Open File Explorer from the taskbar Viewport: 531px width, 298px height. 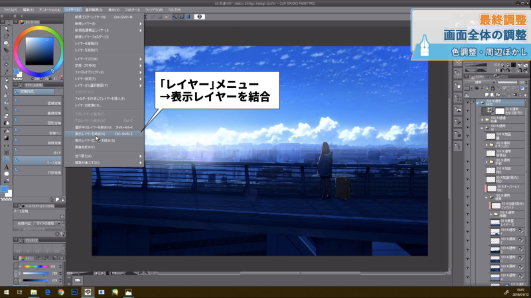pyautogui.click(x=34, y=292)
